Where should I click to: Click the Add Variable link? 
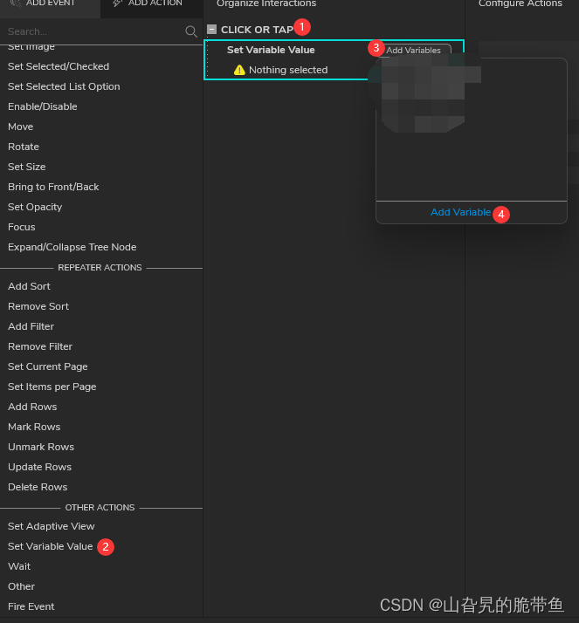pos(460,212)
